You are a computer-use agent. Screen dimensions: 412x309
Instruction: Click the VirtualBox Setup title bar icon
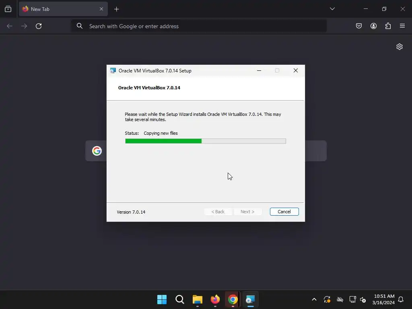tap(113, 70)
